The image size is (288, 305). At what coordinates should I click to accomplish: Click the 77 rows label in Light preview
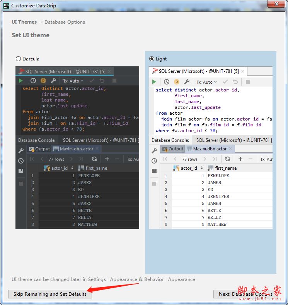click(189, 159)
